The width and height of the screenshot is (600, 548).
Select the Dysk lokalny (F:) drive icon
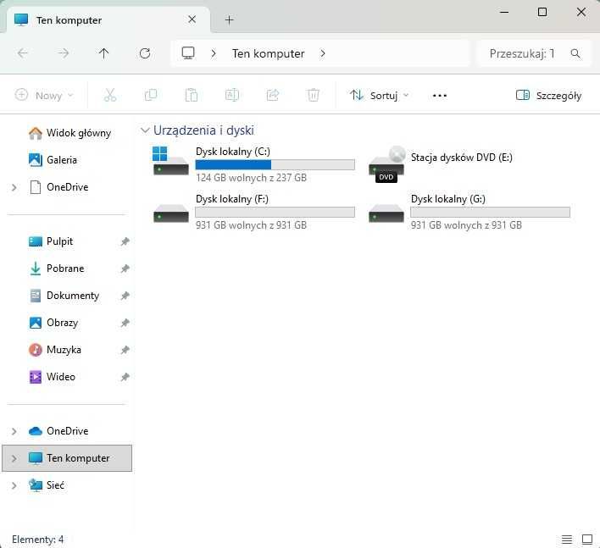tap(170, 213)
